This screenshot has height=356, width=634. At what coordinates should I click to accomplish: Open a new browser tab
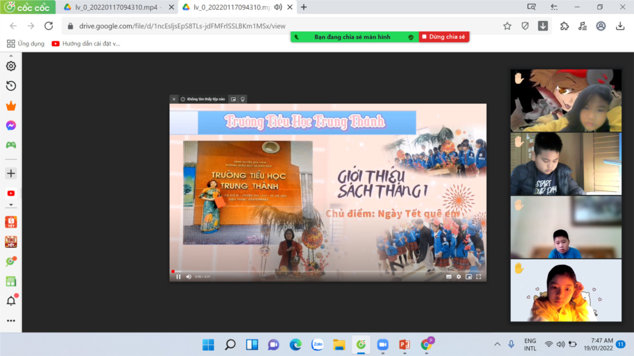pyautogui.click(x=303, y=7)
